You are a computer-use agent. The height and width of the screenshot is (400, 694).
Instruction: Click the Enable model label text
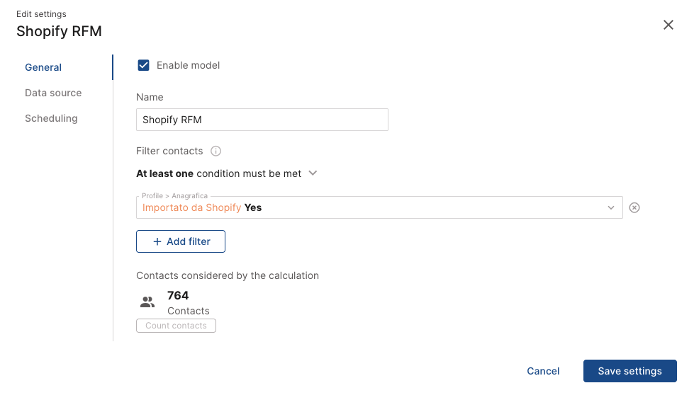[188, 65]
